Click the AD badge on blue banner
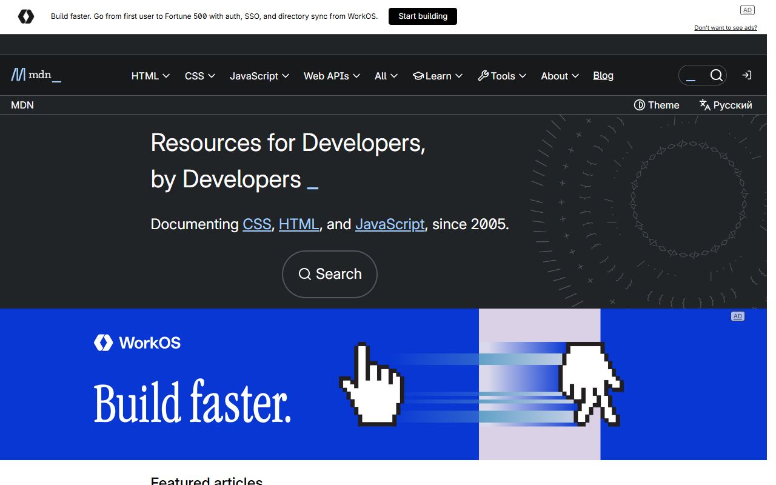This screenshot has width=776, height=485. point(738,316)
